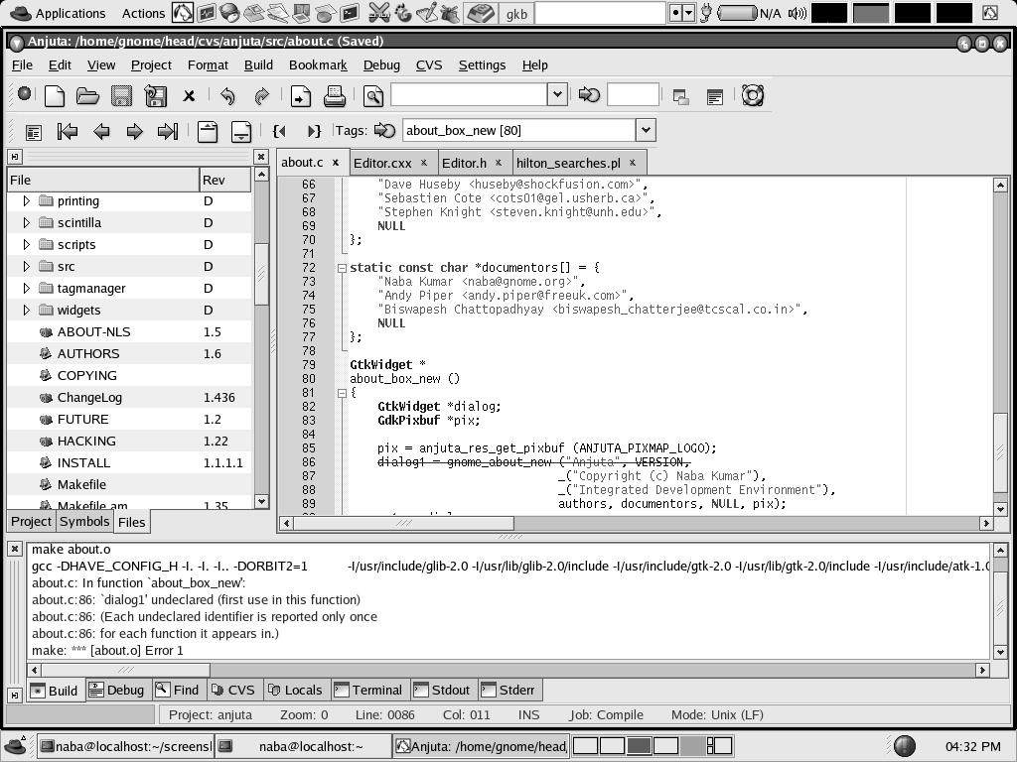Select the HACKING file row
This screenshot has width=1017, height=762.
click(x=129, y=442)
